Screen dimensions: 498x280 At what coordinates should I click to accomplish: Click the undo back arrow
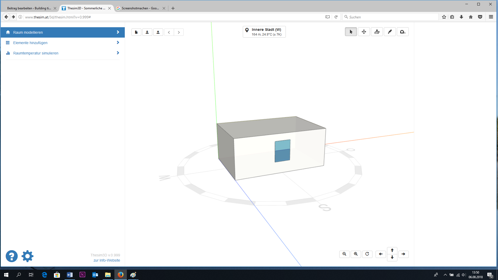(169, 32)
